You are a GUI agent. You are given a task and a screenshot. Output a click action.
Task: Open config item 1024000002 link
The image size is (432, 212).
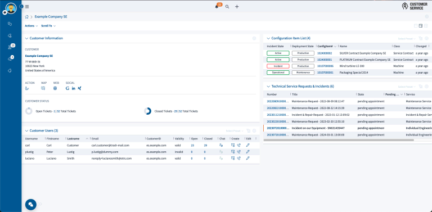pos(325,53)
